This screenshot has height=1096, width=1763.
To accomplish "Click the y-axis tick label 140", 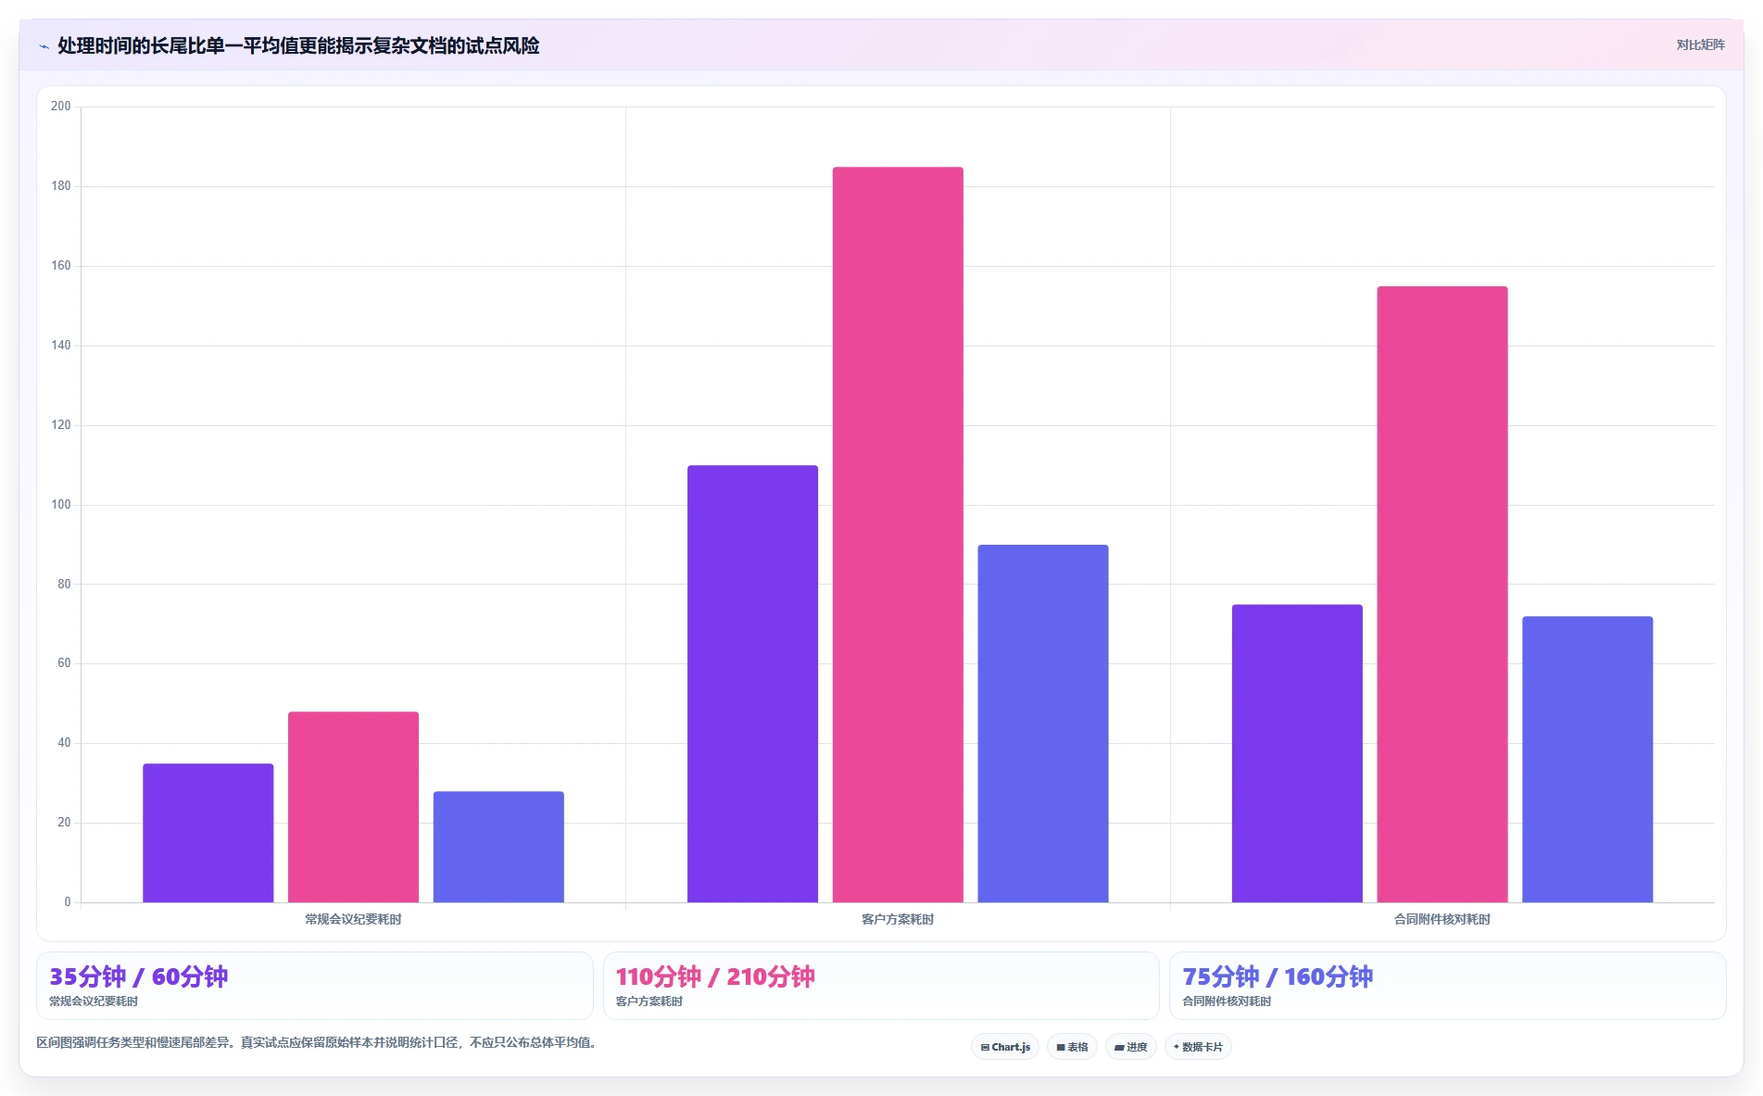I will [x=61, y=346].
